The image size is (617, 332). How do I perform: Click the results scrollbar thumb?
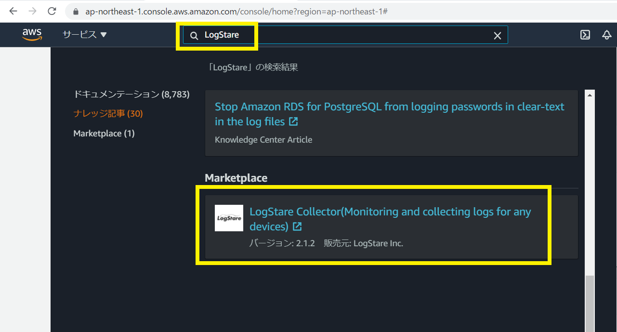[590, 304]
